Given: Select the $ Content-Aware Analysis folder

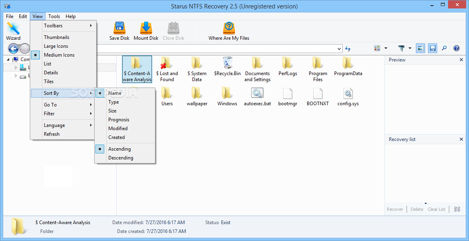Looking at the screenshot, I should 137,69.
